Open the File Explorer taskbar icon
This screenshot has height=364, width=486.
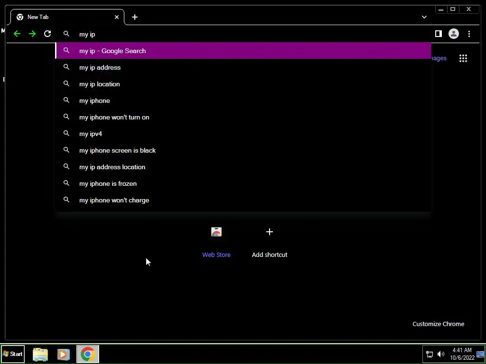pos(40,354)
